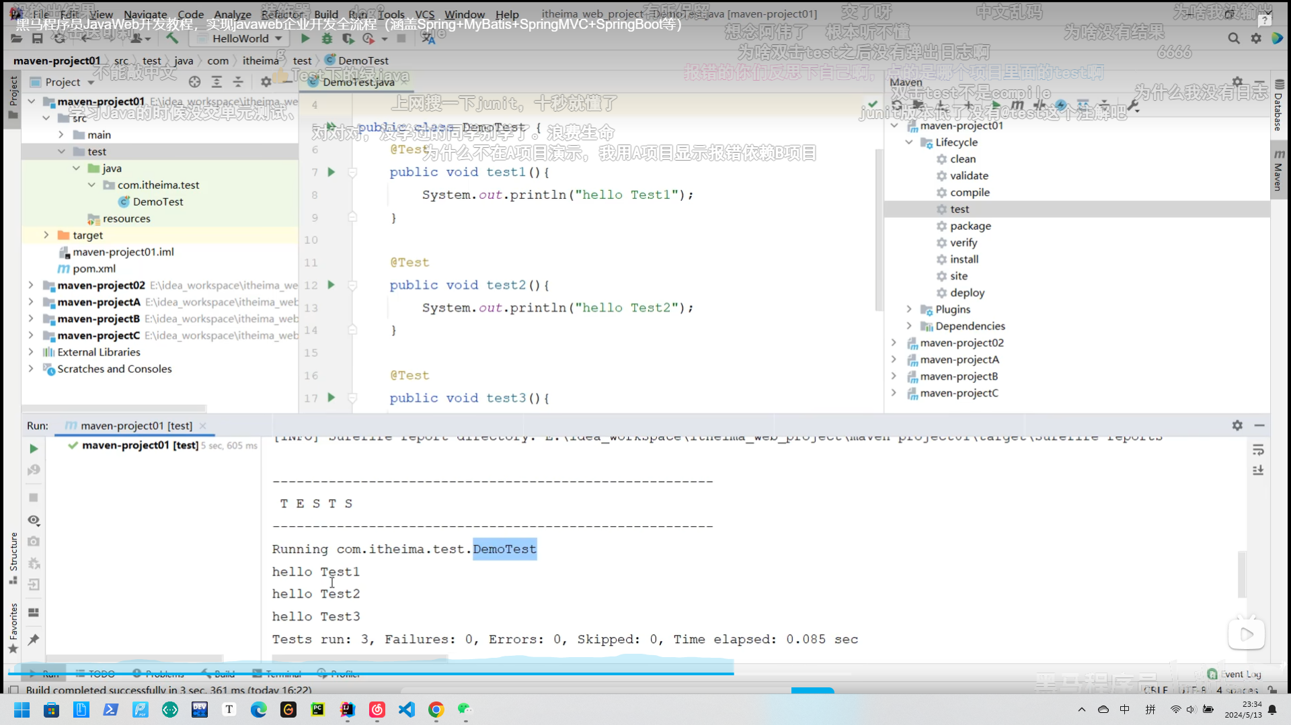The image size is (1291, 725).
Task: Run test1 from the gutter arrow
Action: (331, 172)
